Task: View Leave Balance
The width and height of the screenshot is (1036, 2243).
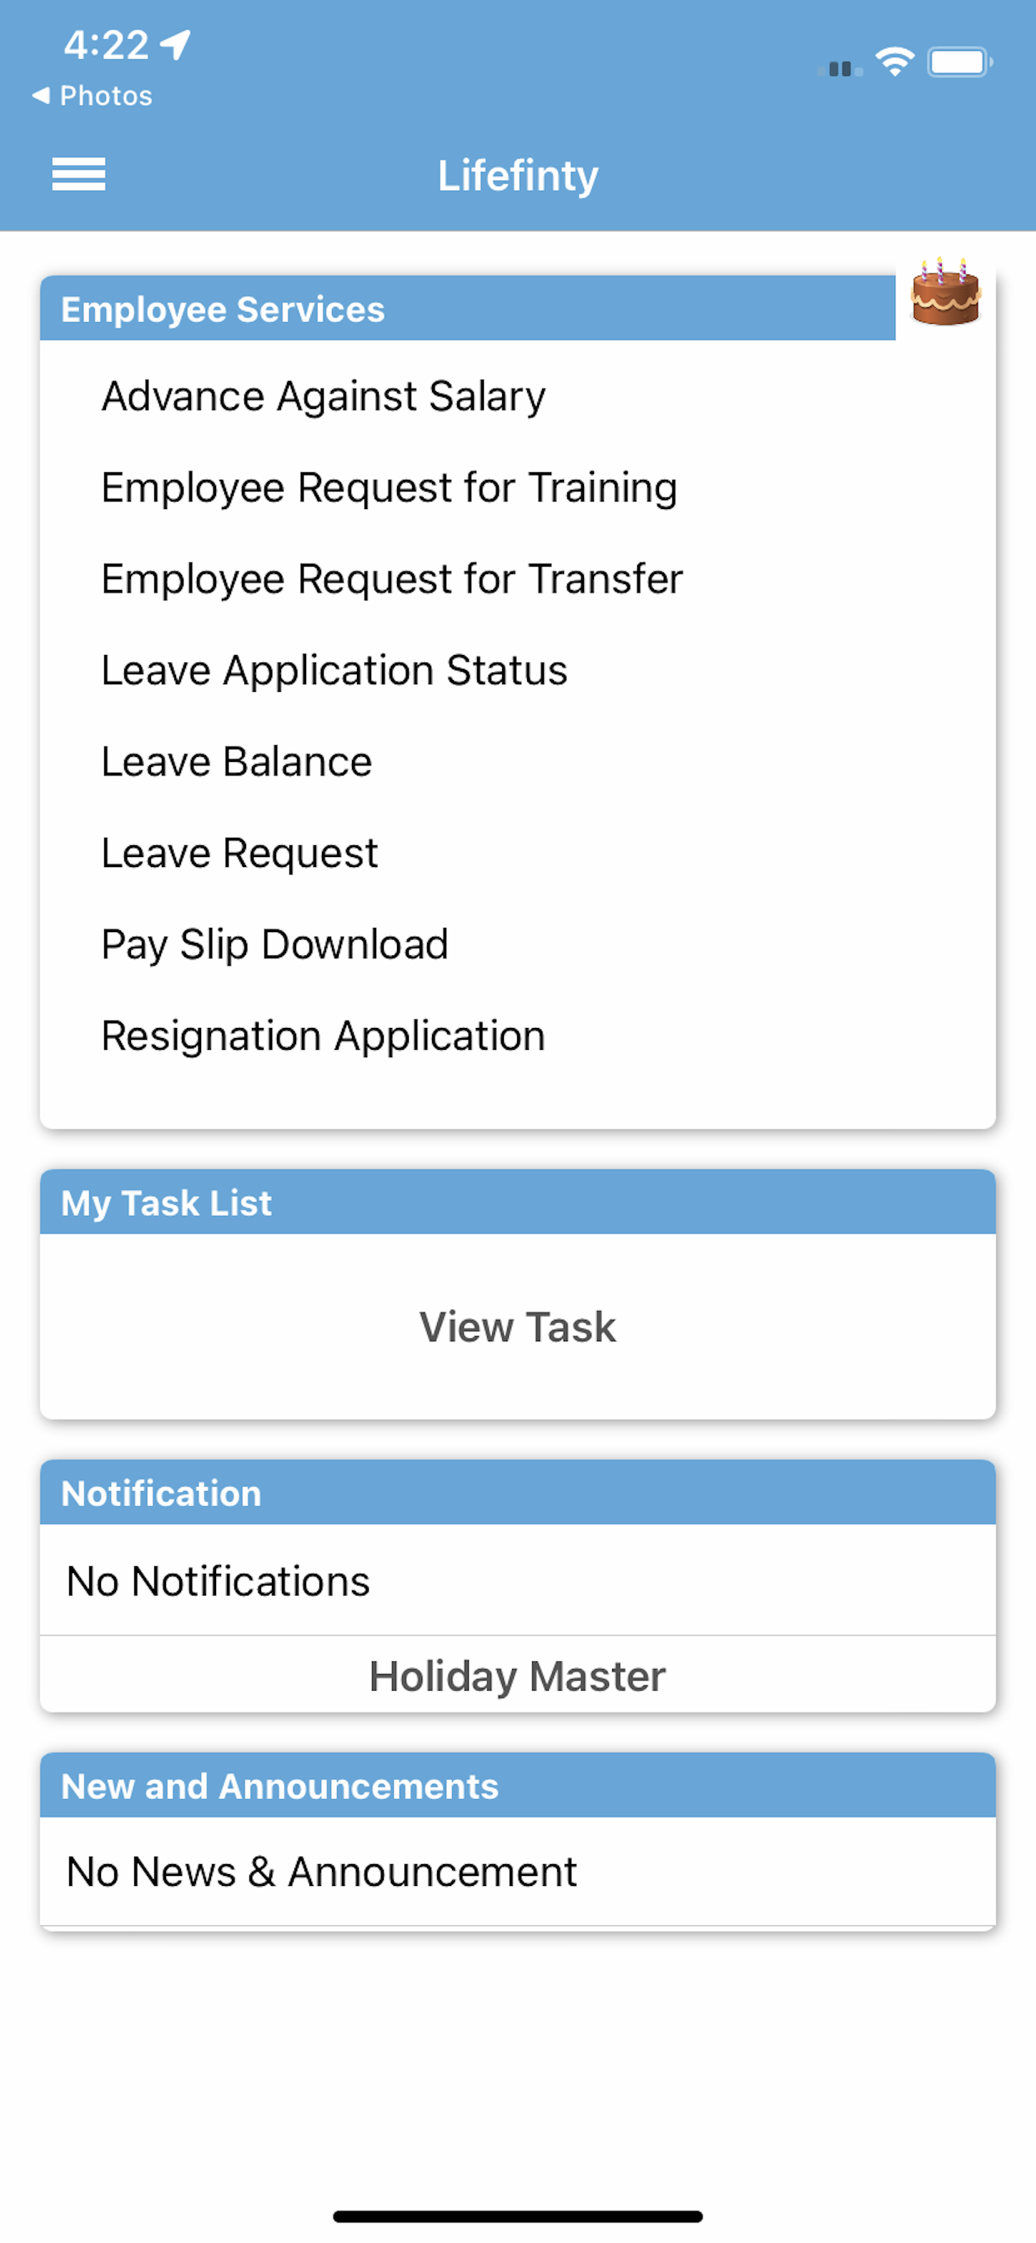Action: 237,762
